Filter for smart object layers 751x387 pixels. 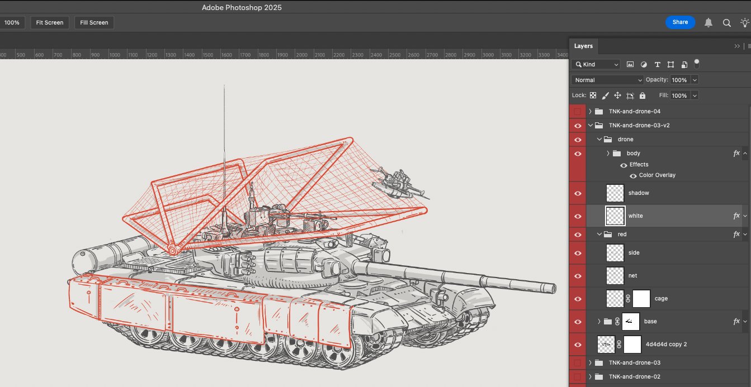[684, 65]
